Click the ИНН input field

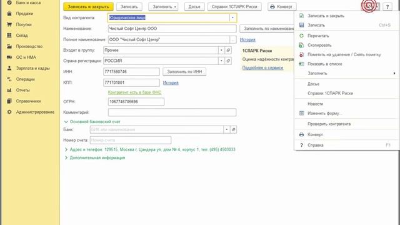tap(131, 72)
